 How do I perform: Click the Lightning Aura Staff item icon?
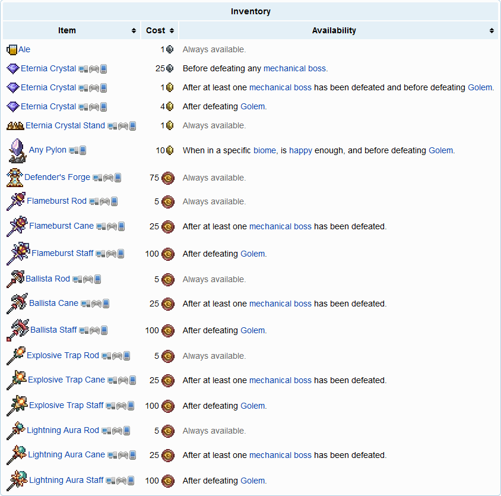tap(17, 481)
